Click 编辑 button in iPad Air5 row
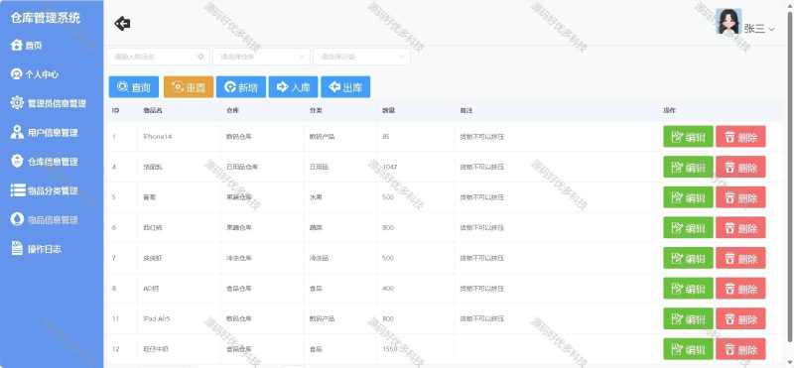Viewport: 794px width, 368px height. click(688, 318)
